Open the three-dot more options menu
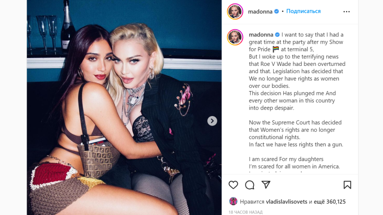 [x=347, y=12]
